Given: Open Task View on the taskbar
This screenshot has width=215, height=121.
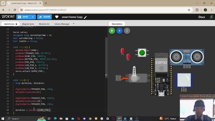Looking at the screenshot, I should (x=49, y=119).
